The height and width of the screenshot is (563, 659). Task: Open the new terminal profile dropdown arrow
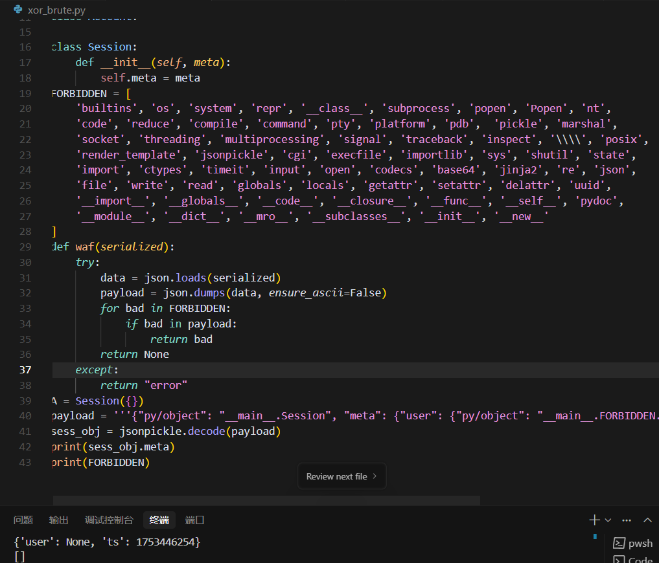[608, 520]
